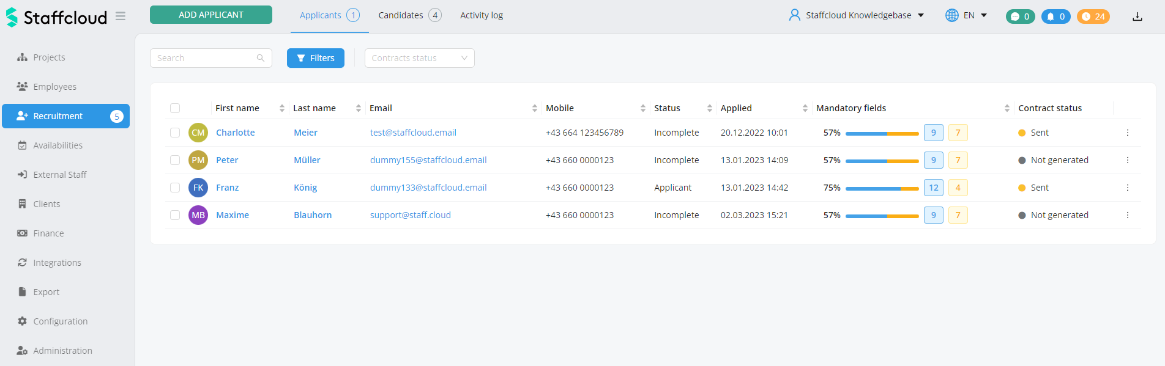Viewport: 1165px width, 366px height.
Task: Click the Configuration gear in sidebar
Action: click(x=23, y=321)
